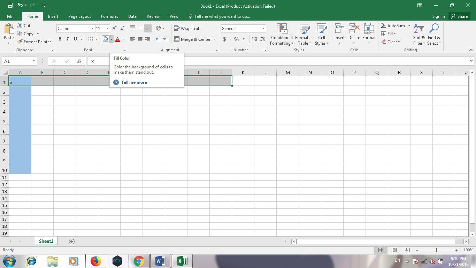Click the New Sheet plus icon
Screen dimensions: 476x268
72,241
